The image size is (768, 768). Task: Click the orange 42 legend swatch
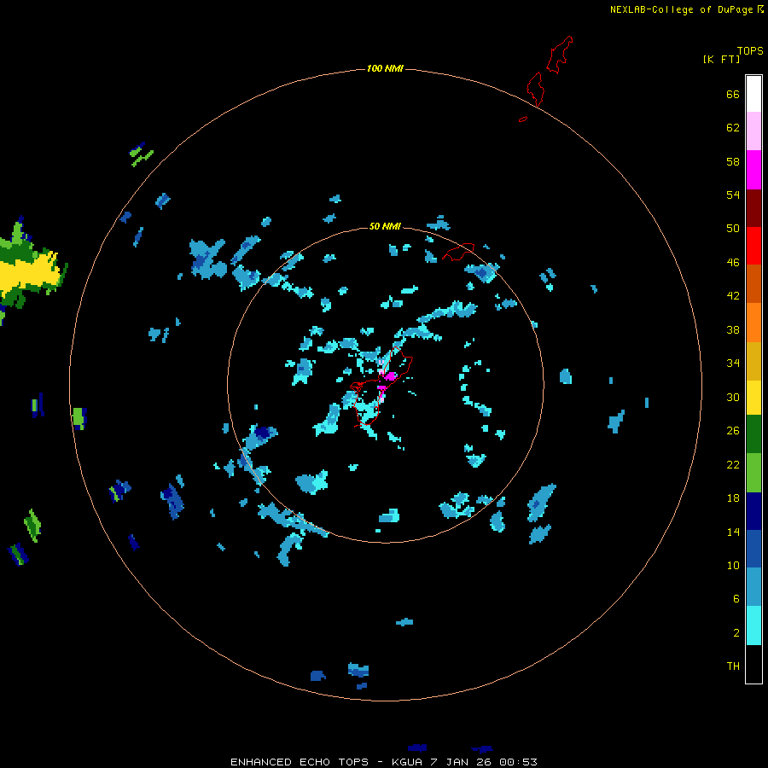(x=753, y=323)
